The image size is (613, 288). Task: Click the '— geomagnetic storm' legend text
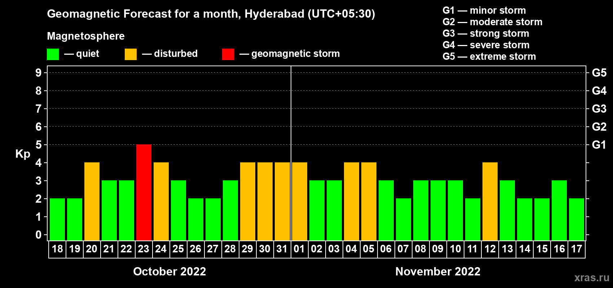(290, 54)
